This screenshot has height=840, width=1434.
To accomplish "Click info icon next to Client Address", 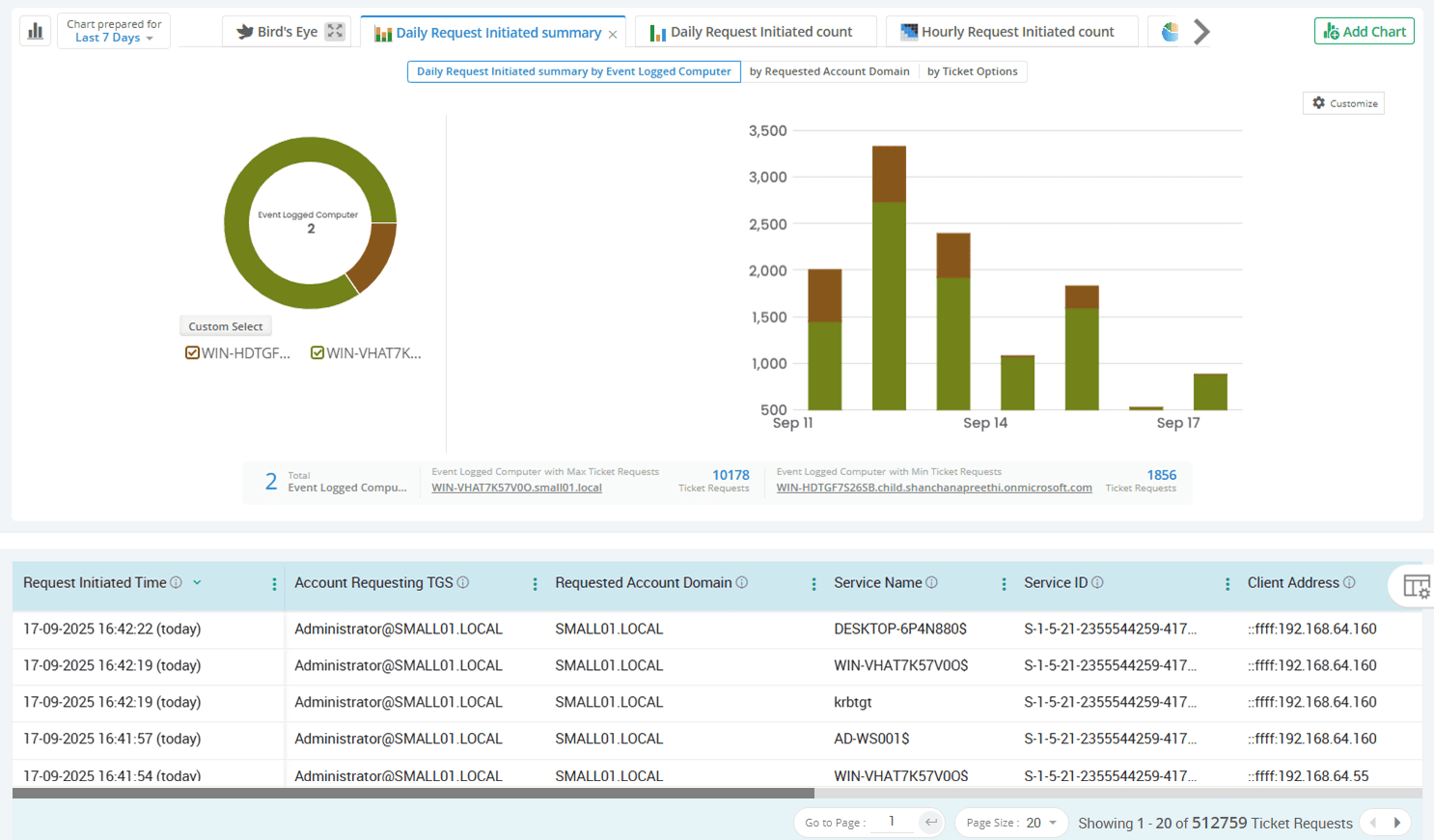I will point(1349,582).
